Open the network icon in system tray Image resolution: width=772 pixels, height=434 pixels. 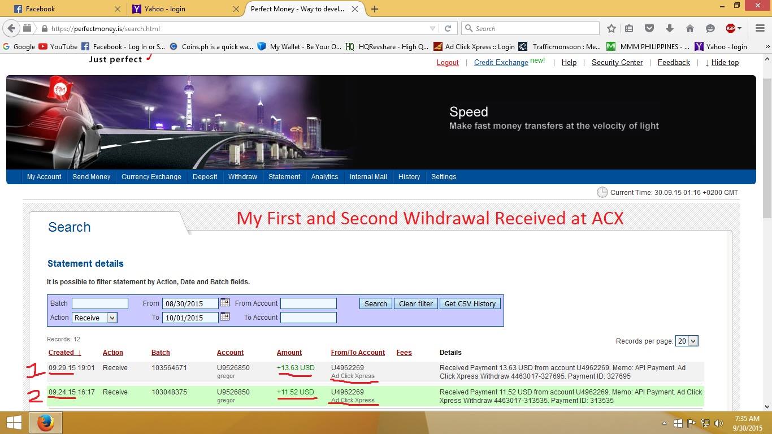(705, 423)
